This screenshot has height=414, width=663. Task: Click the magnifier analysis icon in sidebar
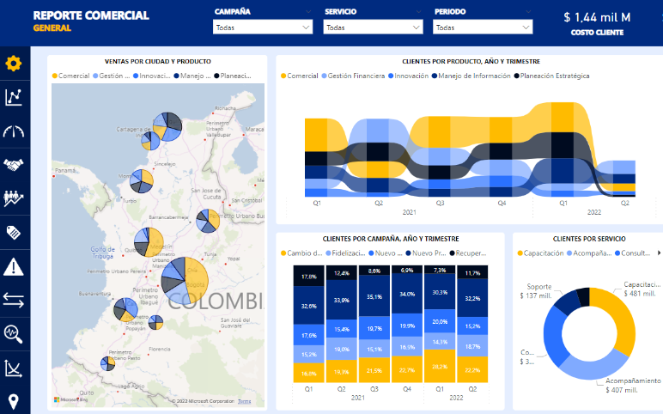coord(14,333)
